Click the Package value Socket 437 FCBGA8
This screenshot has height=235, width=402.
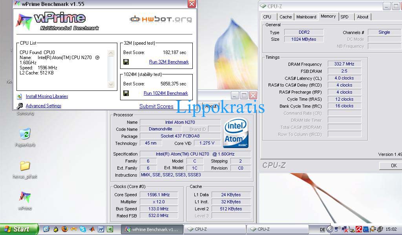click(x=180, y=136)
